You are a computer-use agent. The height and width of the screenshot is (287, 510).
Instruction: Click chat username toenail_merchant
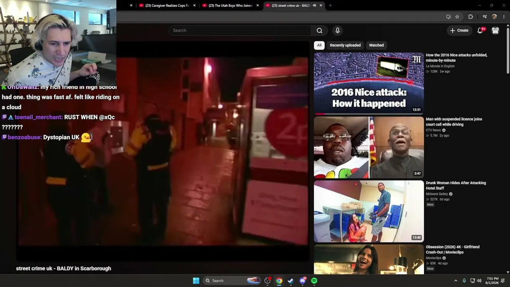39,117
